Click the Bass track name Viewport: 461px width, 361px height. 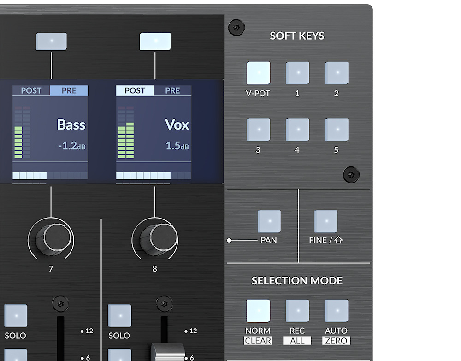tap(71, 124)
